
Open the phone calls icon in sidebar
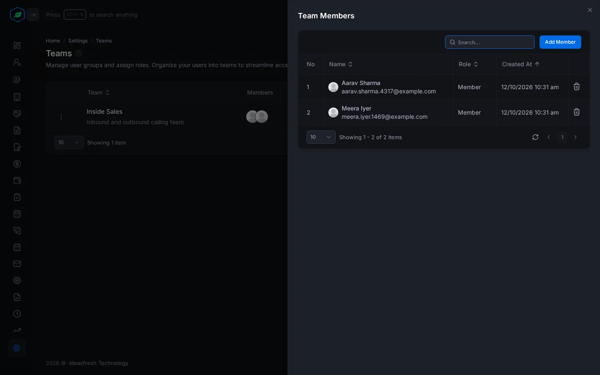[17, 230]
